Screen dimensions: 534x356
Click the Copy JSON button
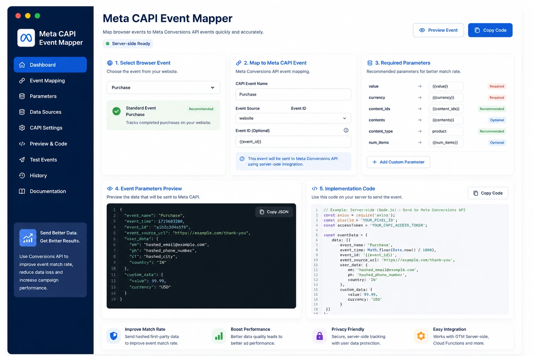coord(274,212)
